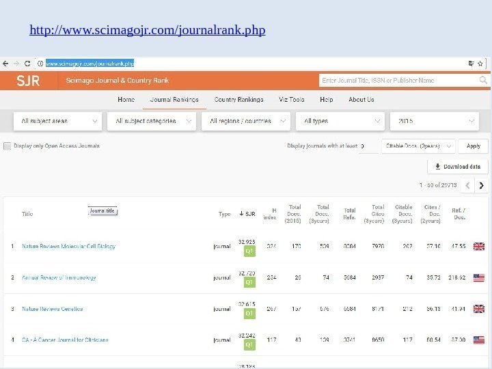This screenshot has height=369, width=492.
Task: Open the Help menu item
Action: [327, 100]
